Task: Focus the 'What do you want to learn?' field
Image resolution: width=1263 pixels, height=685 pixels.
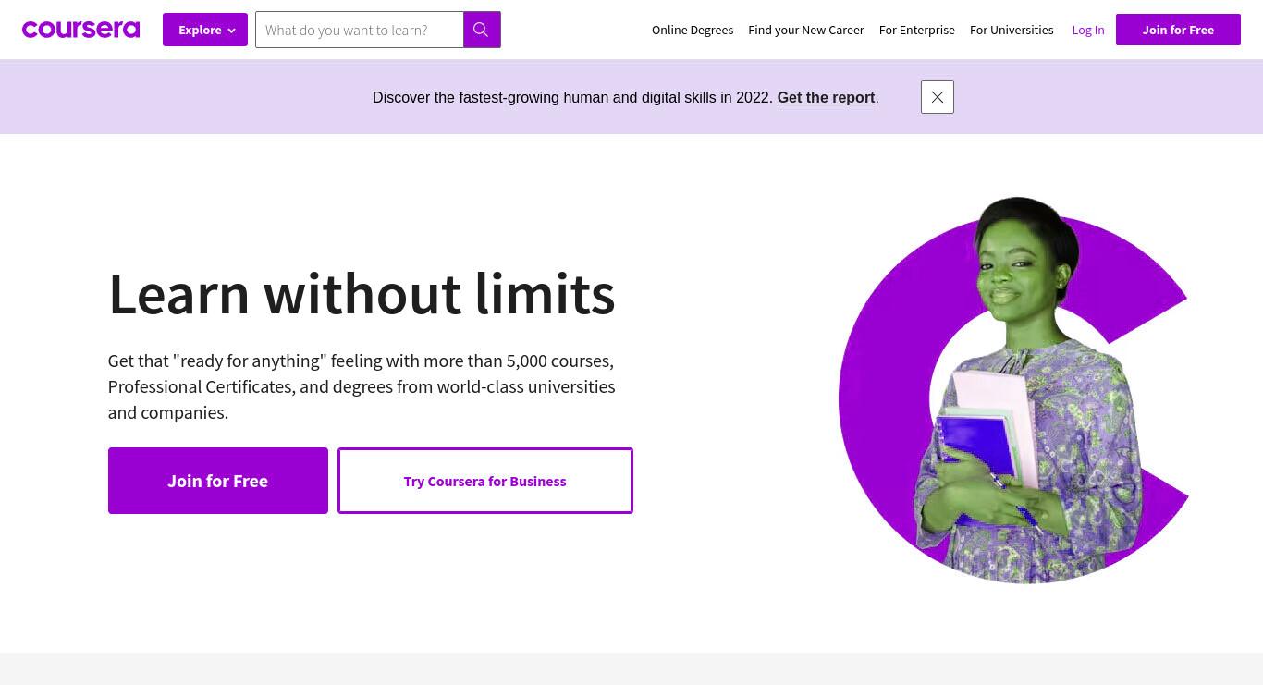Action: click(360, 30)
